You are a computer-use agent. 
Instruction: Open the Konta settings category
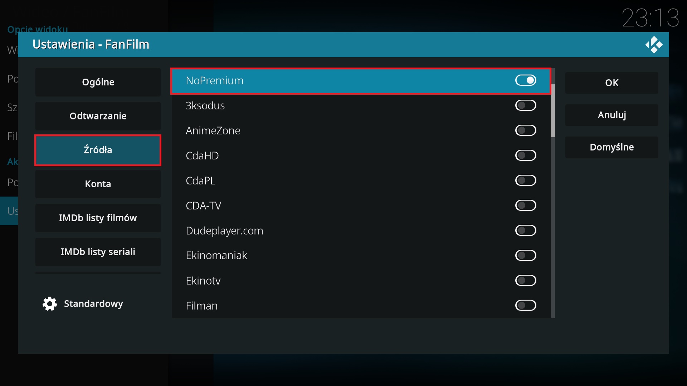coord(98,184)
